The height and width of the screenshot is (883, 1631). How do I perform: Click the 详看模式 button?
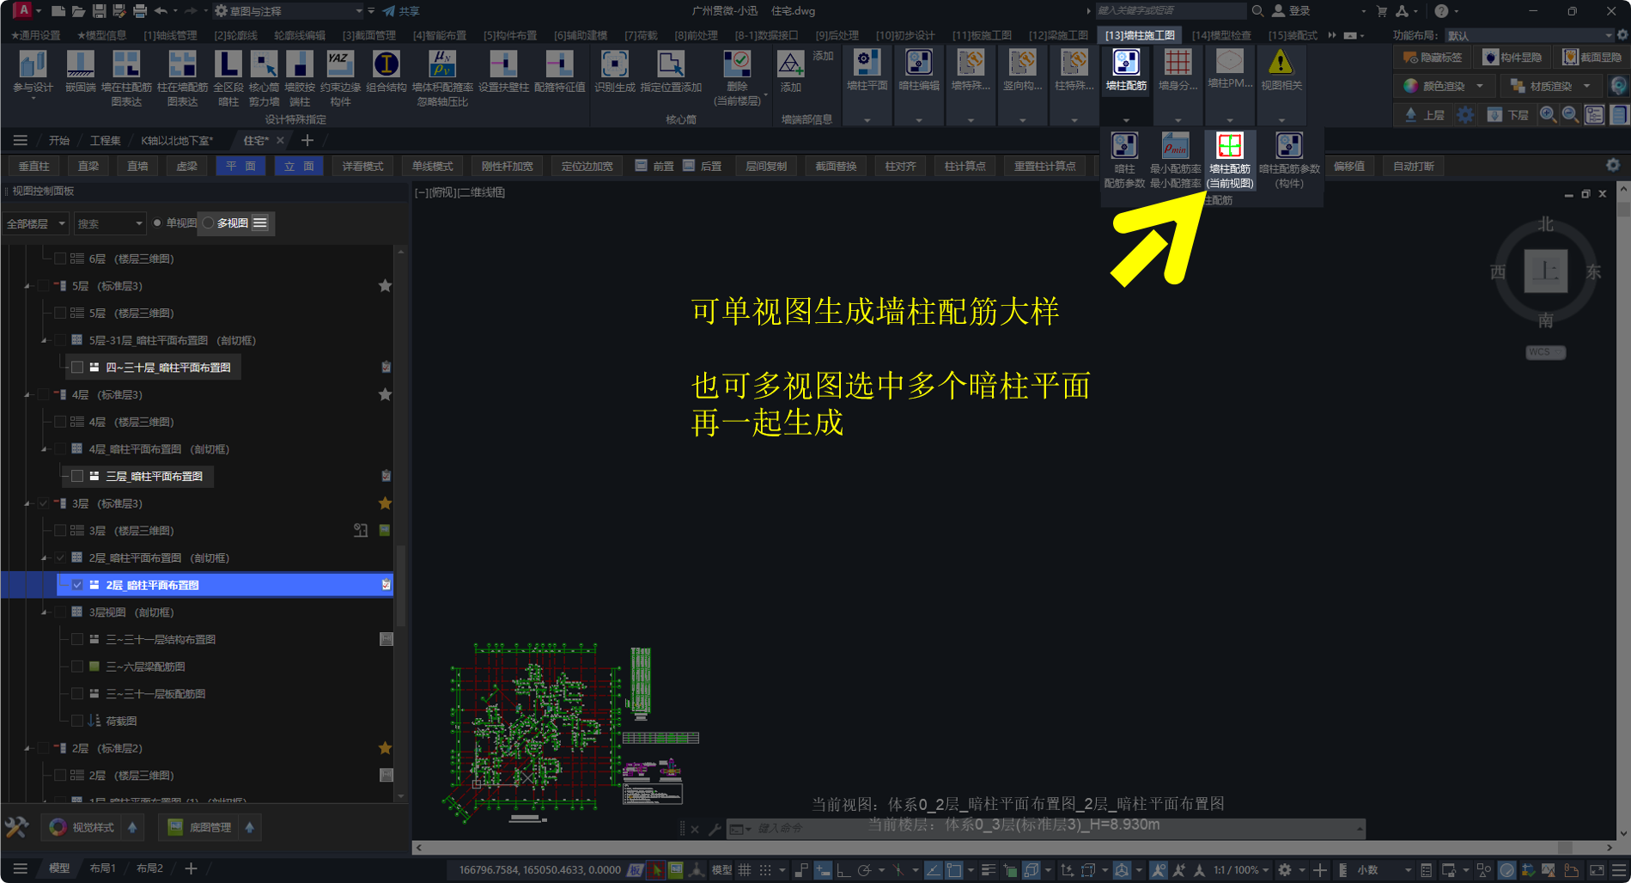coord(362,166)
